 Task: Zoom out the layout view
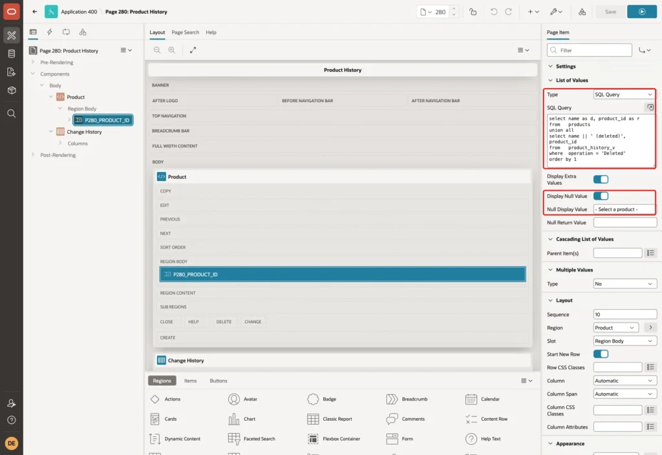pos(157,50)
